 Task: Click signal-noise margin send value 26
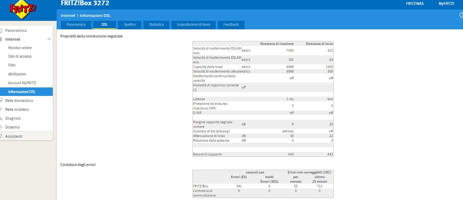(331, 124)
